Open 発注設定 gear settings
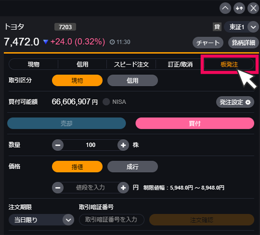Image resolution: width=260 pixels, height=235 pixels. pyautogui.click(x=235, y=102)
